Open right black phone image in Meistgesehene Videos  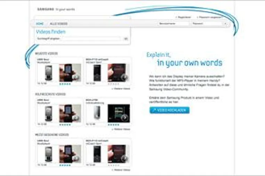97,154
